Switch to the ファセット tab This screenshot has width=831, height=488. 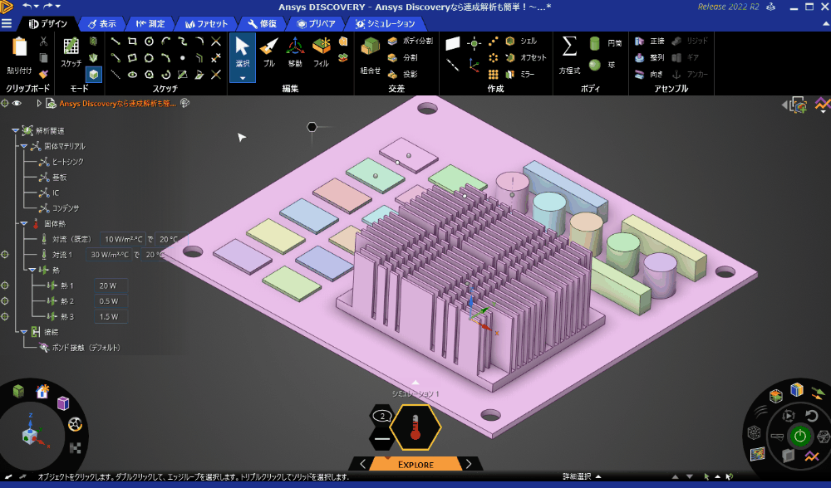pyautogui.click(x=206, y=24)
